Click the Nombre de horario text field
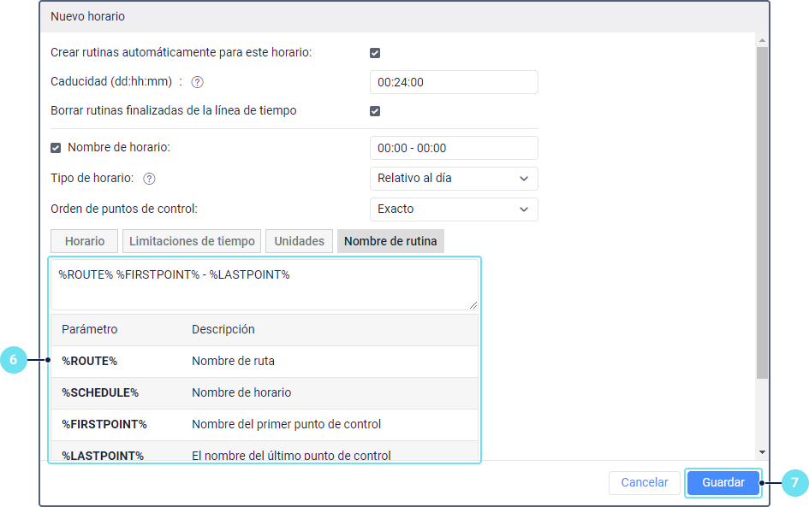809x507 pixels. tap(453, 148)
